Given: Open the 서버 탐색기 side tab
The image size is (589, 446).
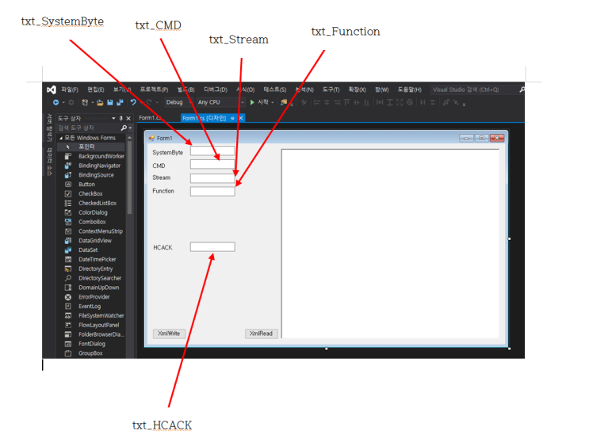Looking at the screenshot, I should [x=49, y=128].
